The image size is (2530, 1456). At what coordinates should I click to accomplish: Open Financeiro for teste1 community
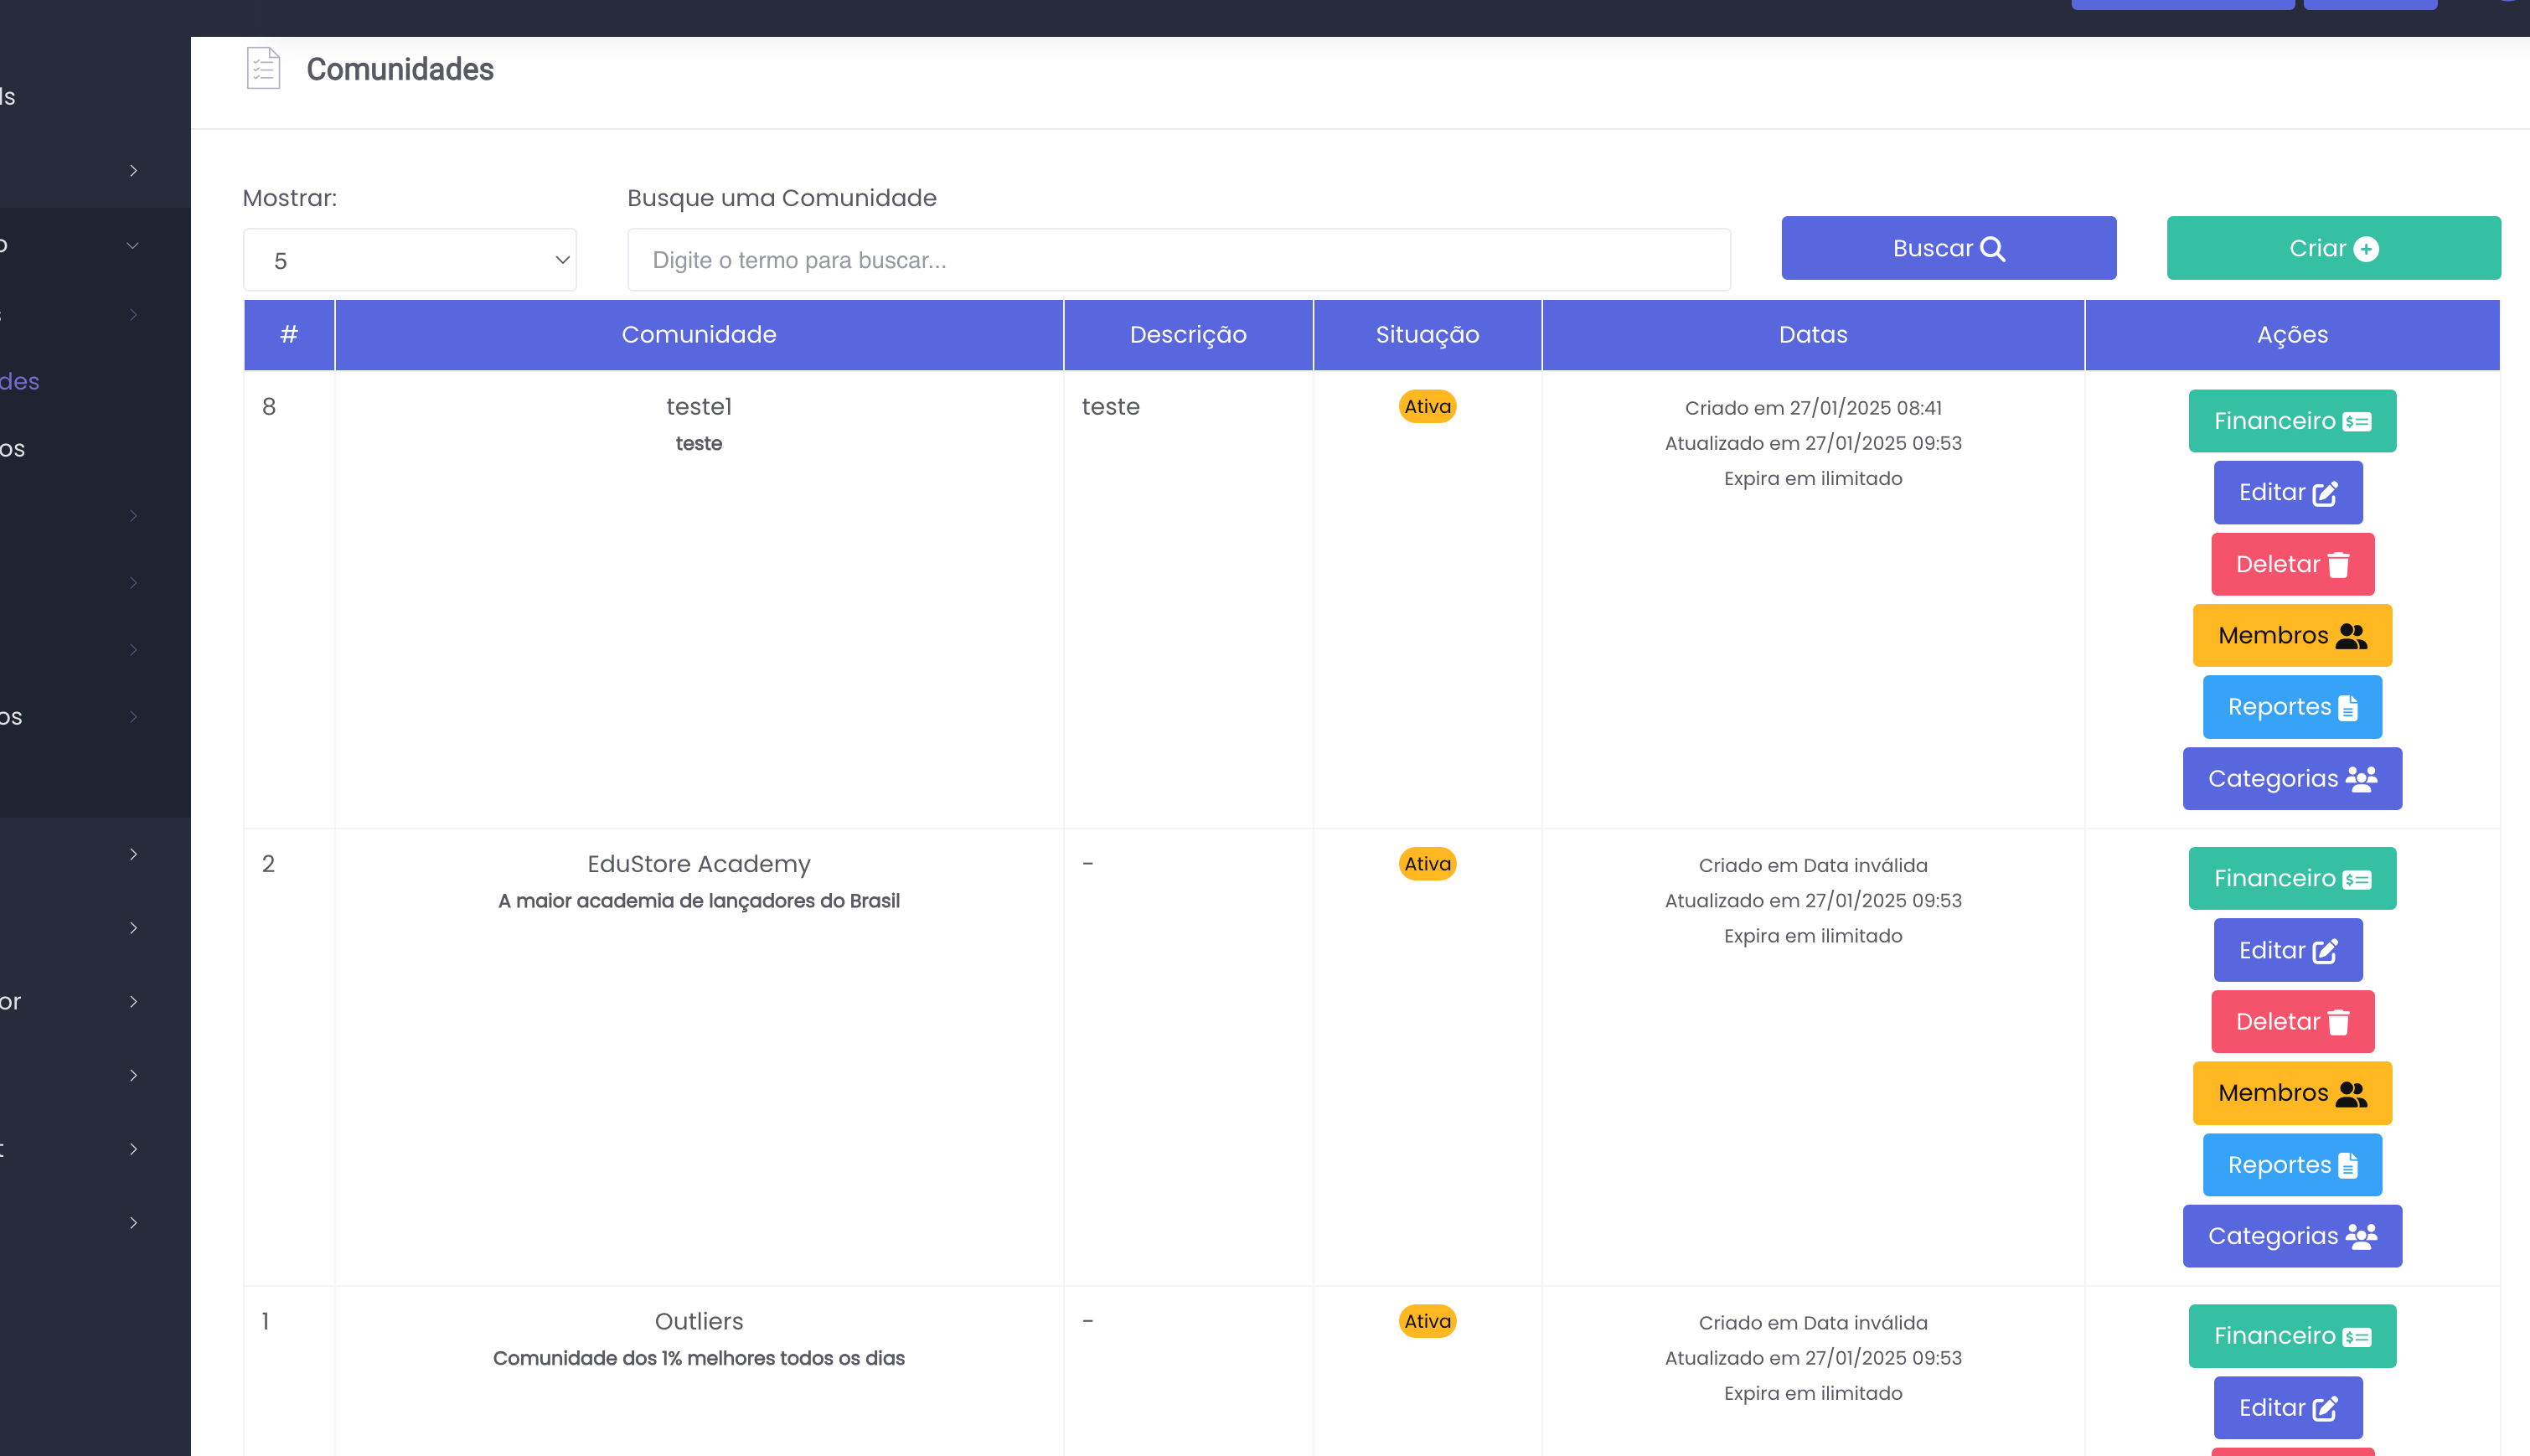click(x=2291, y=421)
